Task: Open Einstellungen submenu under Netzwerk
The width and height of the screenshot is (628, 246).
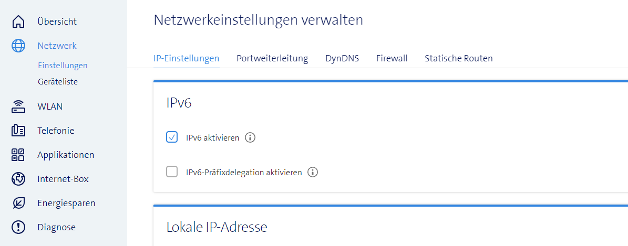Action: [63, 66]
